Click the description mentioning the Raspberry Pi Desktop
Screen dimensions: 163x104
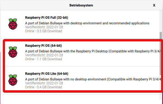93,51
